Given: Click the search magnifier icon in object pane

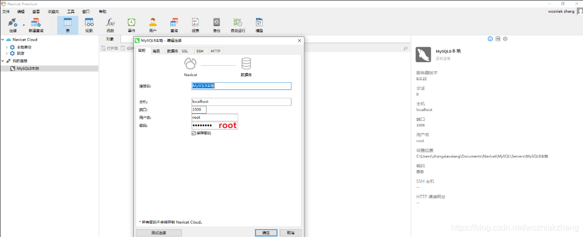Looking at the screenshot, I should pyautogui.click(x=405, y=48).
